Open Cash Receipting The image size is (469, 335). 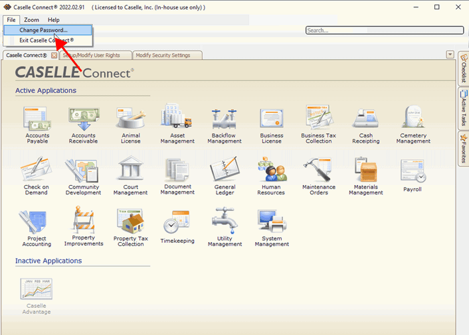click(x=366, y=125)
